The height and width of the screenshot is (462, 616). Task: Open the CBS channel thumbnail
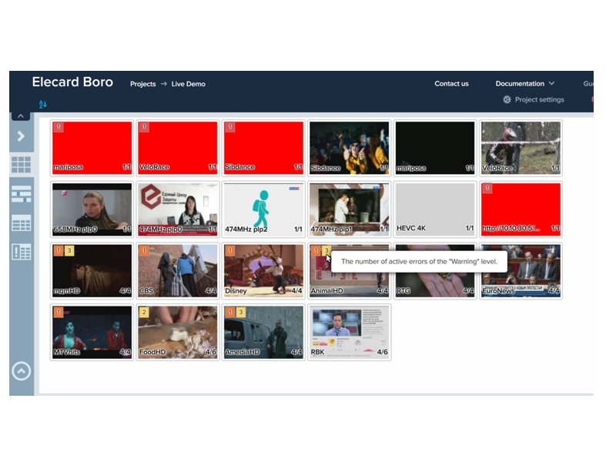tap(178, 271)
